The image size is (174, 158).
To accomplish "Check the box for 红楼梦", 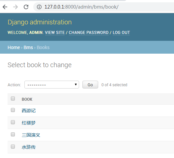I will pos(13,122).
